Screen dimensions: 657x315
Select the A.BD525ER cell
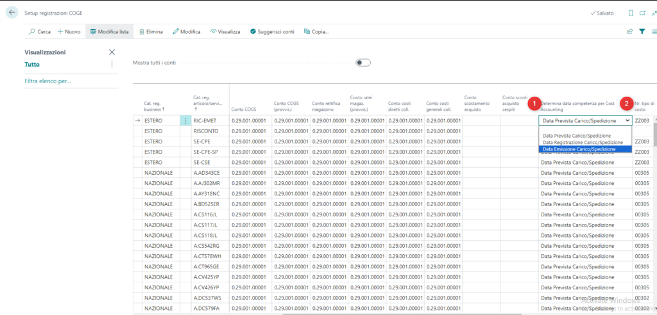210,204
